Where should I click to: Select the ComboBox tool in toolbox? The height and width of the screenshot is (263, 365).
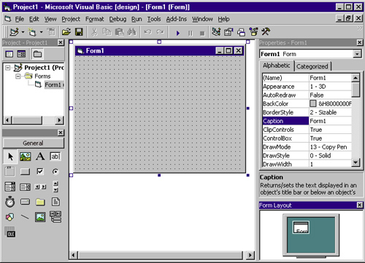pyautogui.click(x=10, y=187)
